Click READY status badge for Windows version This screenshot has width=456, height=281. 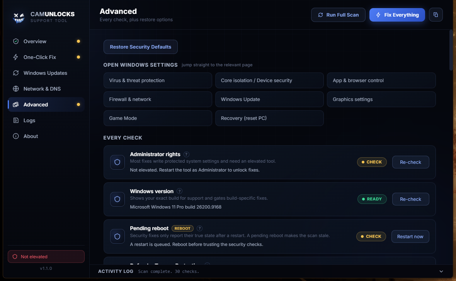point(372,199)
